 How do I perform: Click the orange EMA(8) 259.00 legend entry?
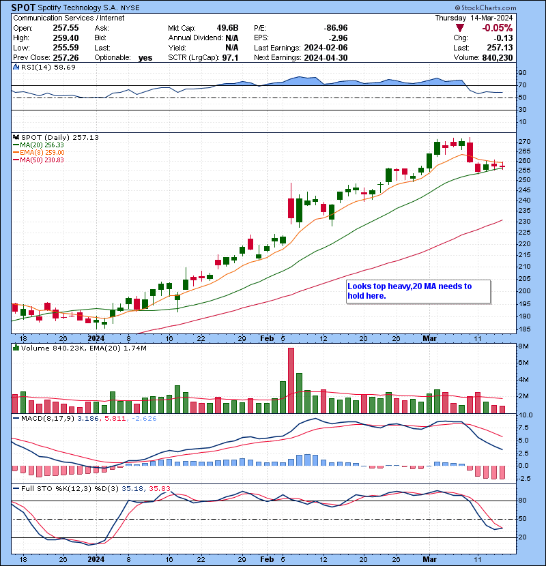pos(39,152)
